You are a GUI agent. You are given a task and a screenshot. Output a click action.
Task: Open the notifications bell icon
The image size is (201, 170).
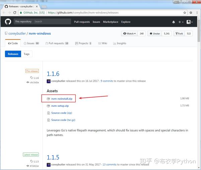coord(174,22)
